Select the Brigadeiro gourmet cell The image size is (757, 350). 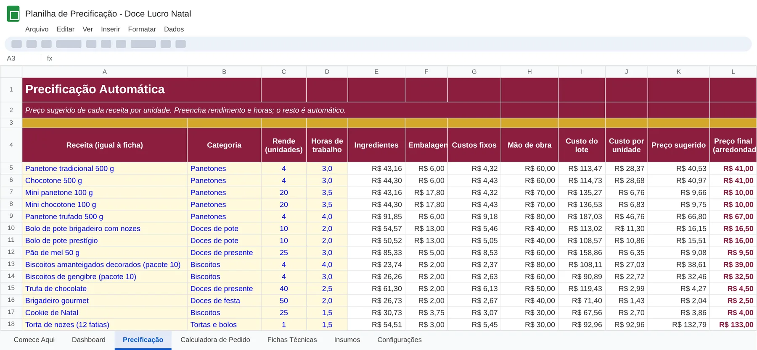point(105,300)
